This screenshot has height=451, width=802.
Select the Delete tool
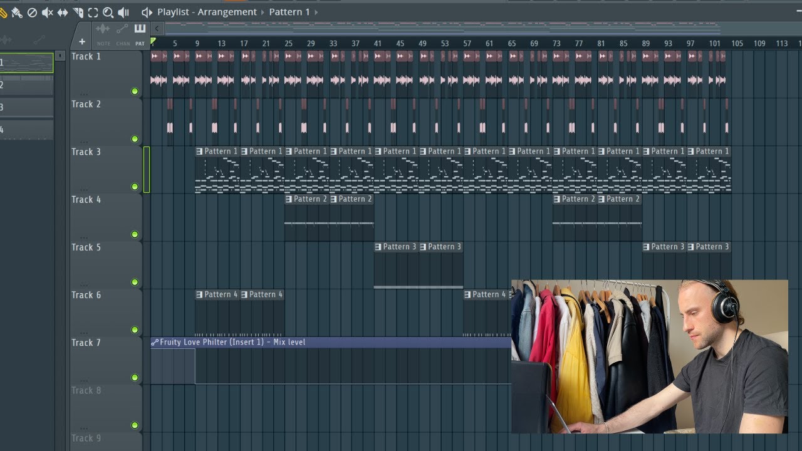click(32, 13)
